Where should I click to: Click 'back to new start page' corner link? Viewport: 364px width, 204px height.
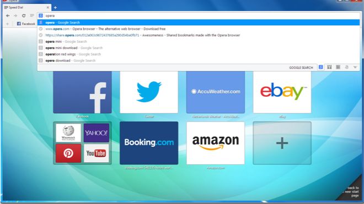pos(352,191)
